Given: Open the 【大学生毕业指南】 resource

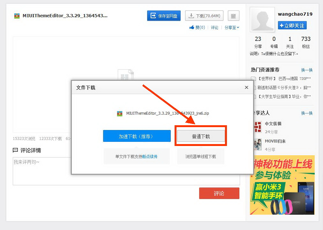Looking at the screenshot, I should (284, 96).
